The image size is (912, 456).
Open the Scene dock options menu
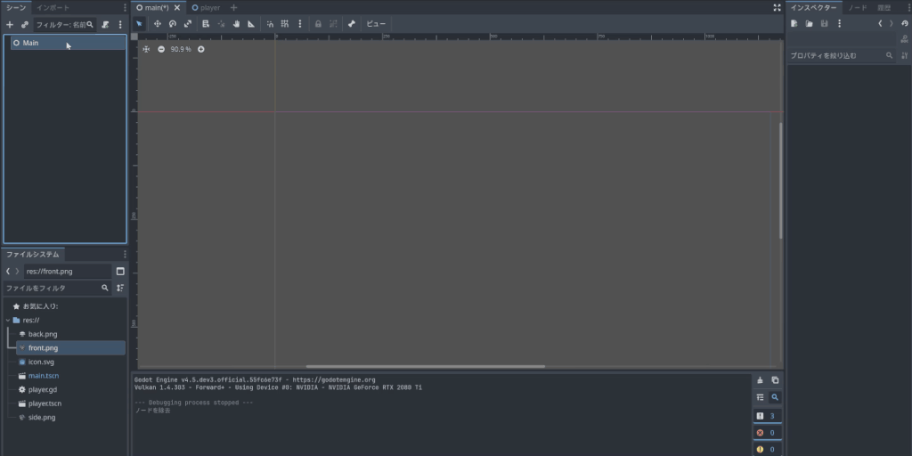[125, 7]
